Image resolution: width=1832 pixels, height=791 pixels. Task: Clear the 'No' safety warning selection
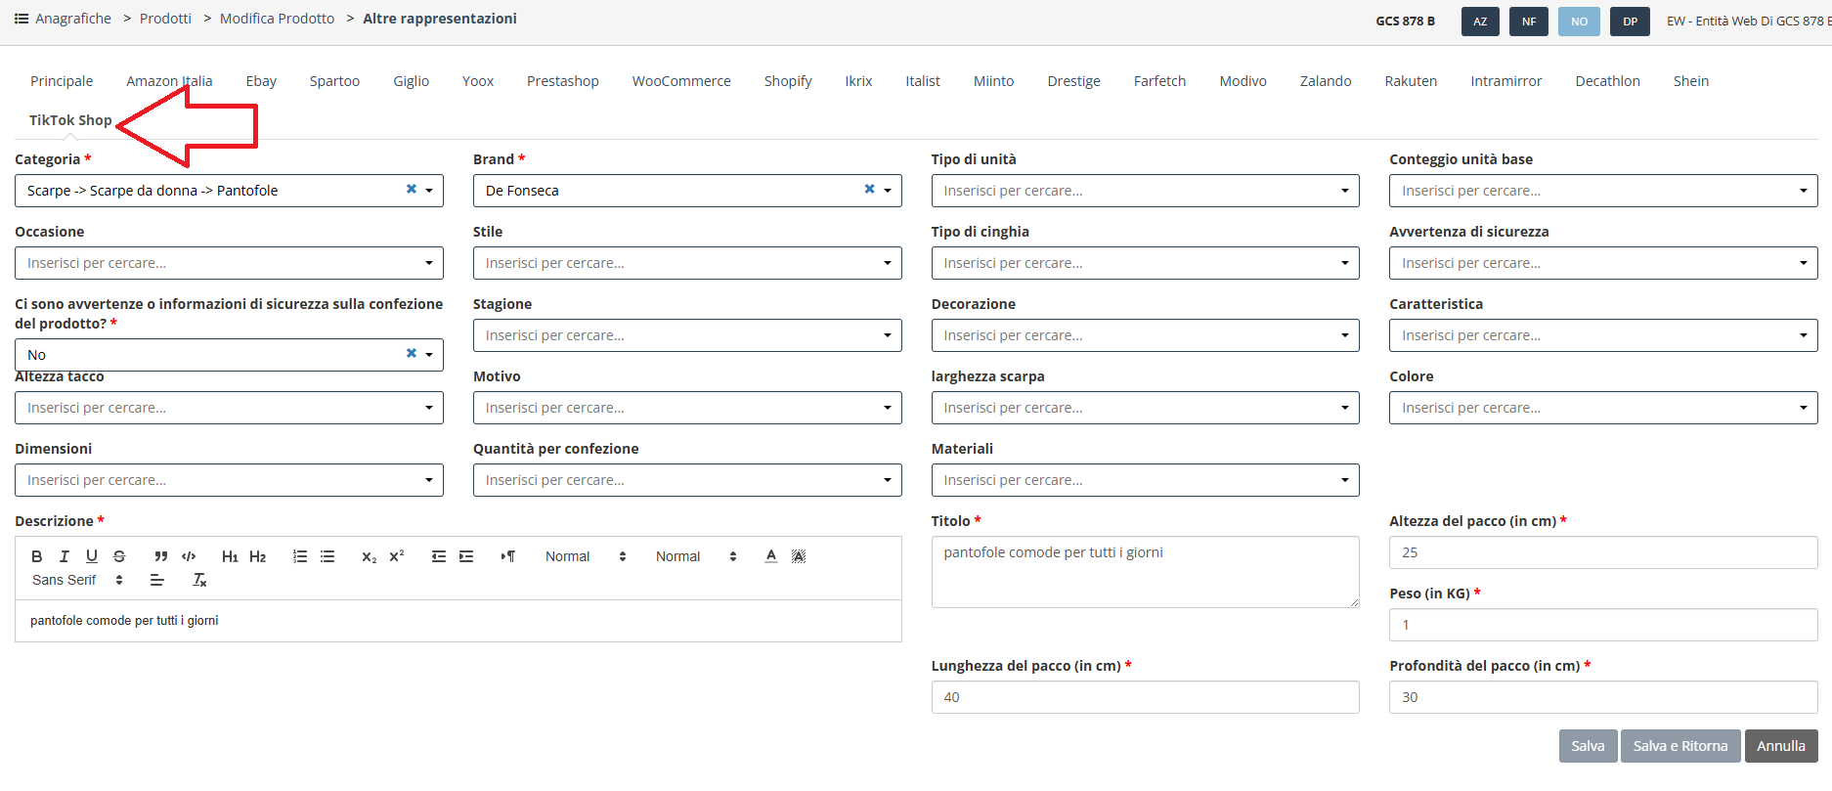pos(412,354)
